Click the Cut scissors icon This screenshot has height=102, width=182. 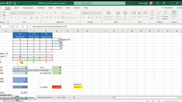tap(4, 12)
